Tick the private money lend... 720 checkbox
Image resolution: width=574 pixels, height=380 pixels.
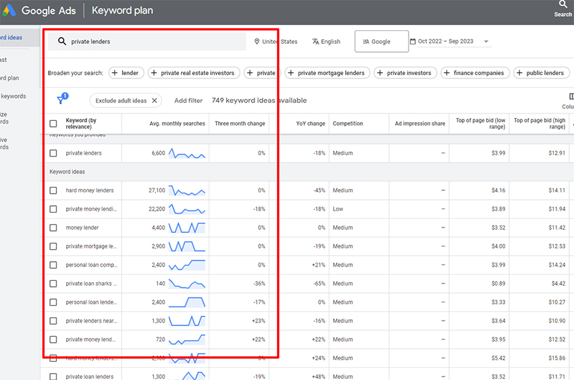pos(53,340)
